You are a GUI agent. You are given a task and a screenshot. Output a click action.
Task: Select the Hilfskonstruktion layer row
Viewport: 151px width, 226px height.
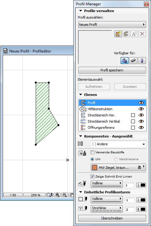click(112, 109)
